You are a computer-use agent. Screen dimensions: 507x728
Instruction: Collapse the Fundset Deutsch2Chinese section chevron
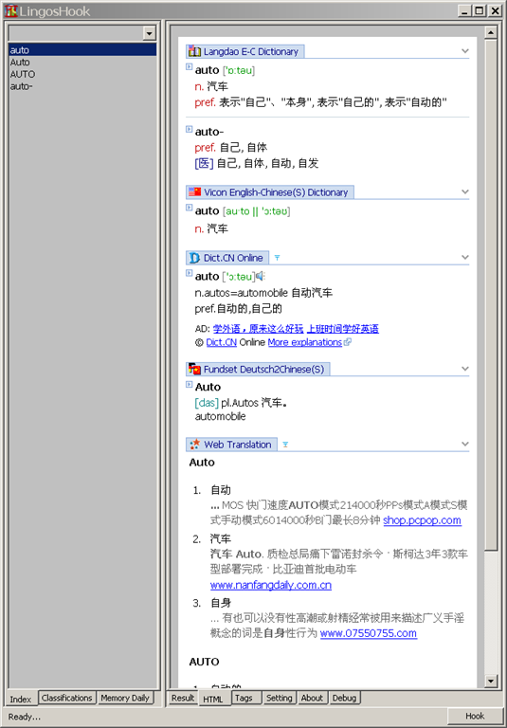pos(464,369)
